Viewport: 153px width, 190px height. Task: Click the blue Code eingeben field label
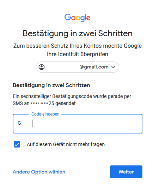click(x=45, y=114)
